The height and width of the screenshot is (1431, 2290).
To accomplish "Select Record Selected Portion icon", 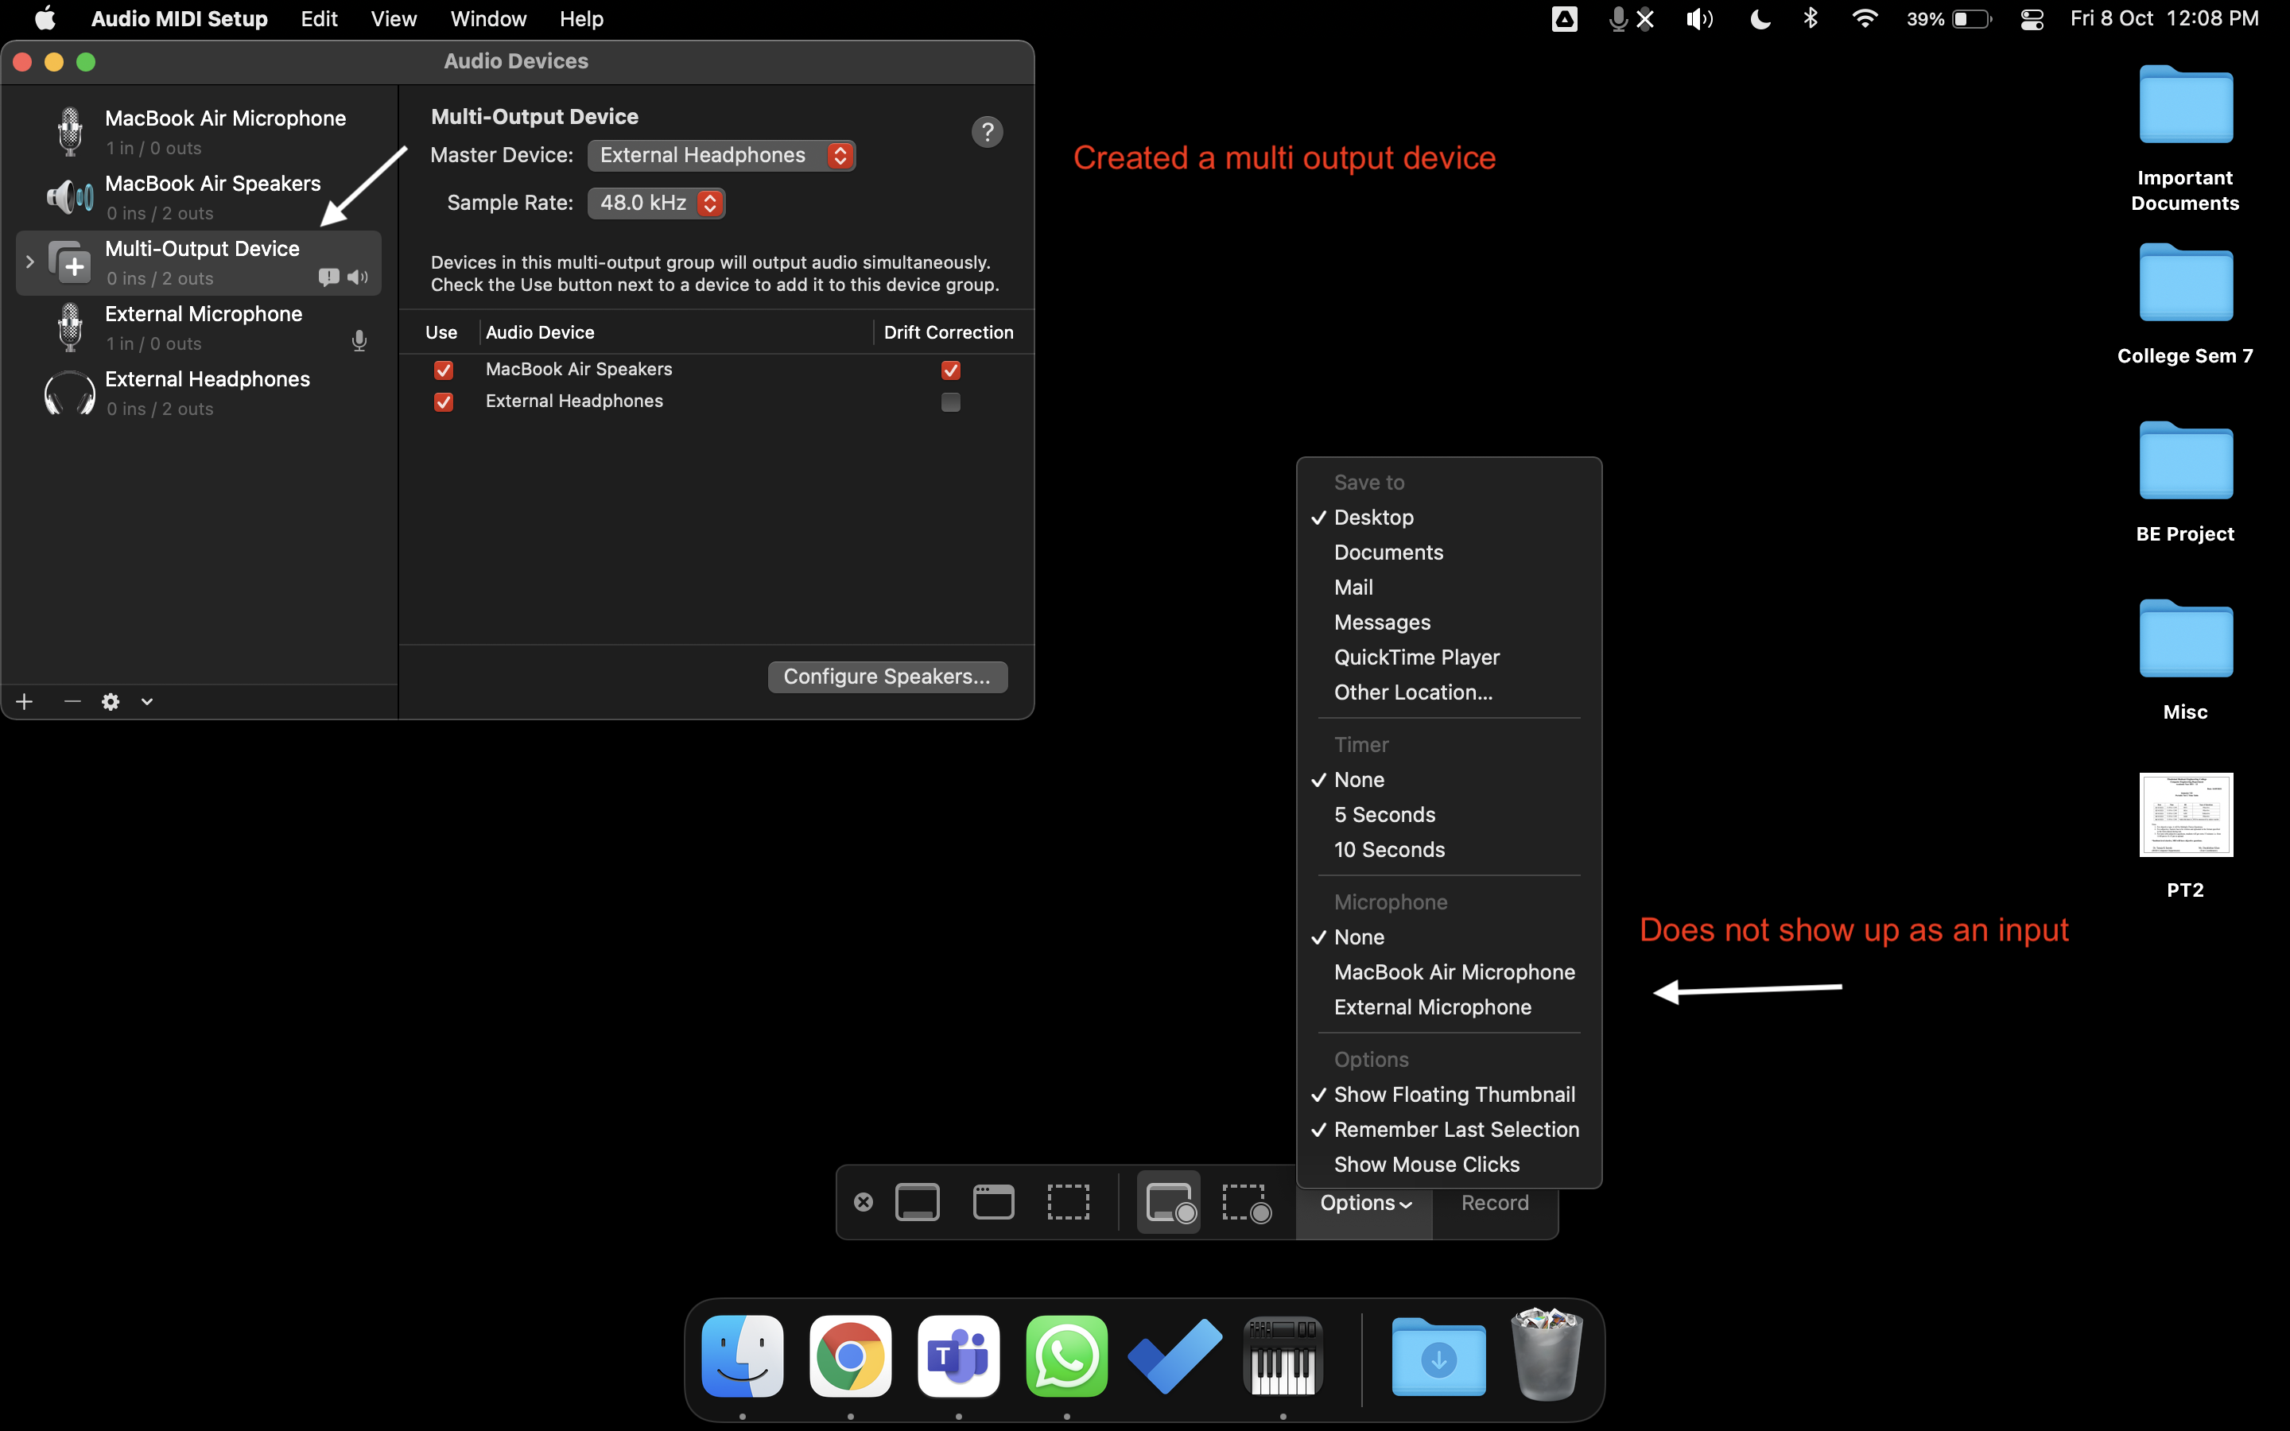I will pos(1245,1202).
